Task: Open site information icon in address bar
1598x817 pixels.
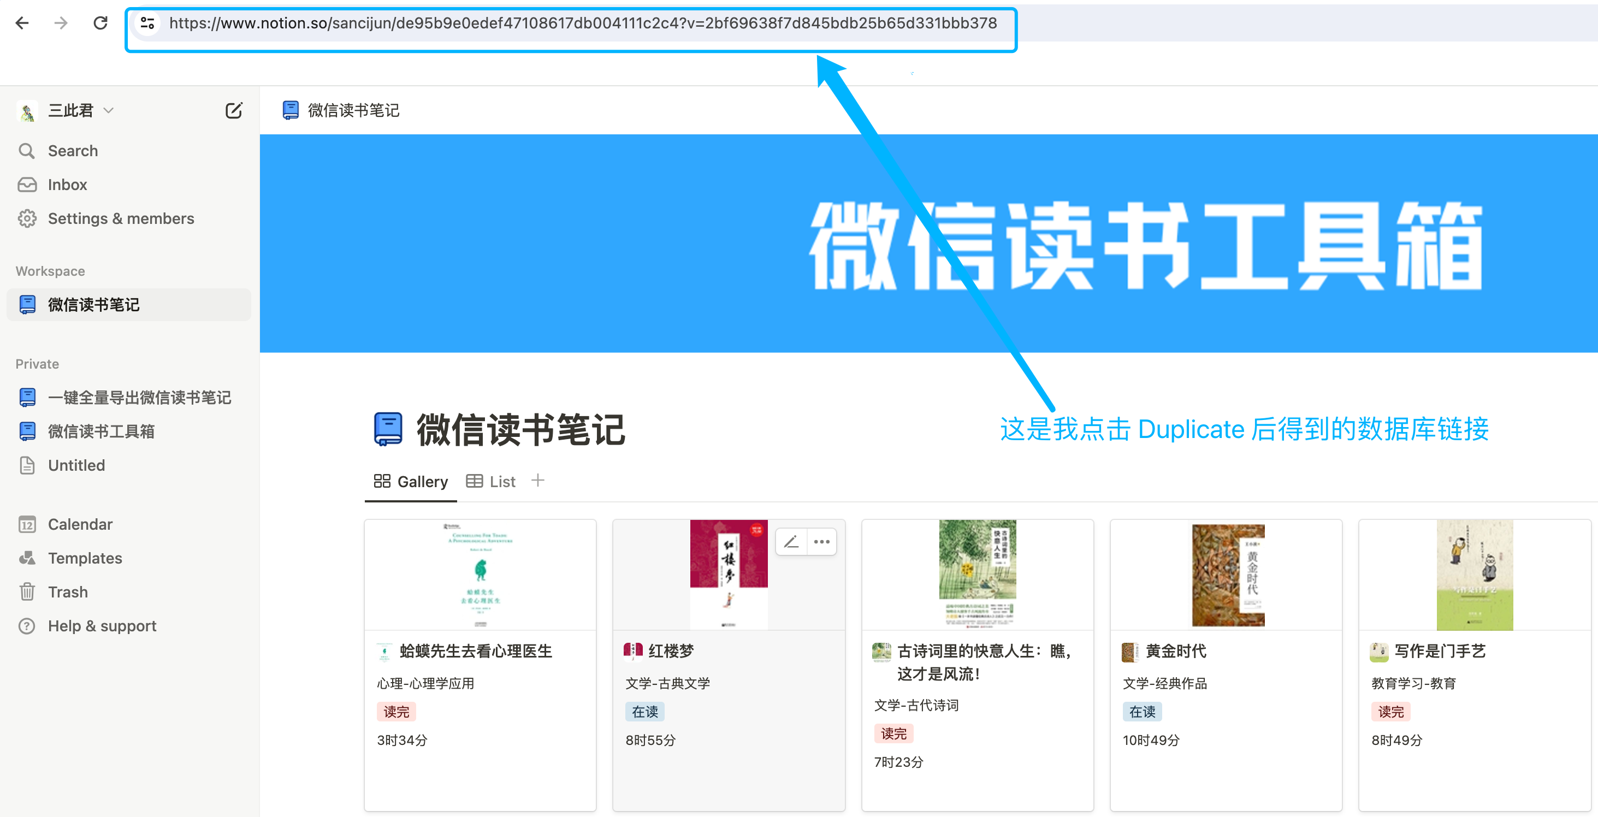Action: 147,23
